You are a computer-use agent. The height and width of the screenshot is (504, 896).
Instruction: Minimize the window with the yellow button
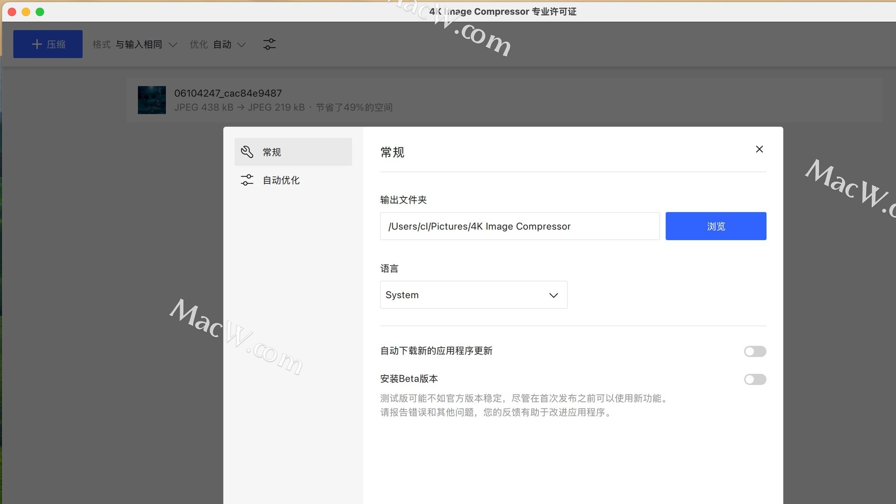click(26, 12)
